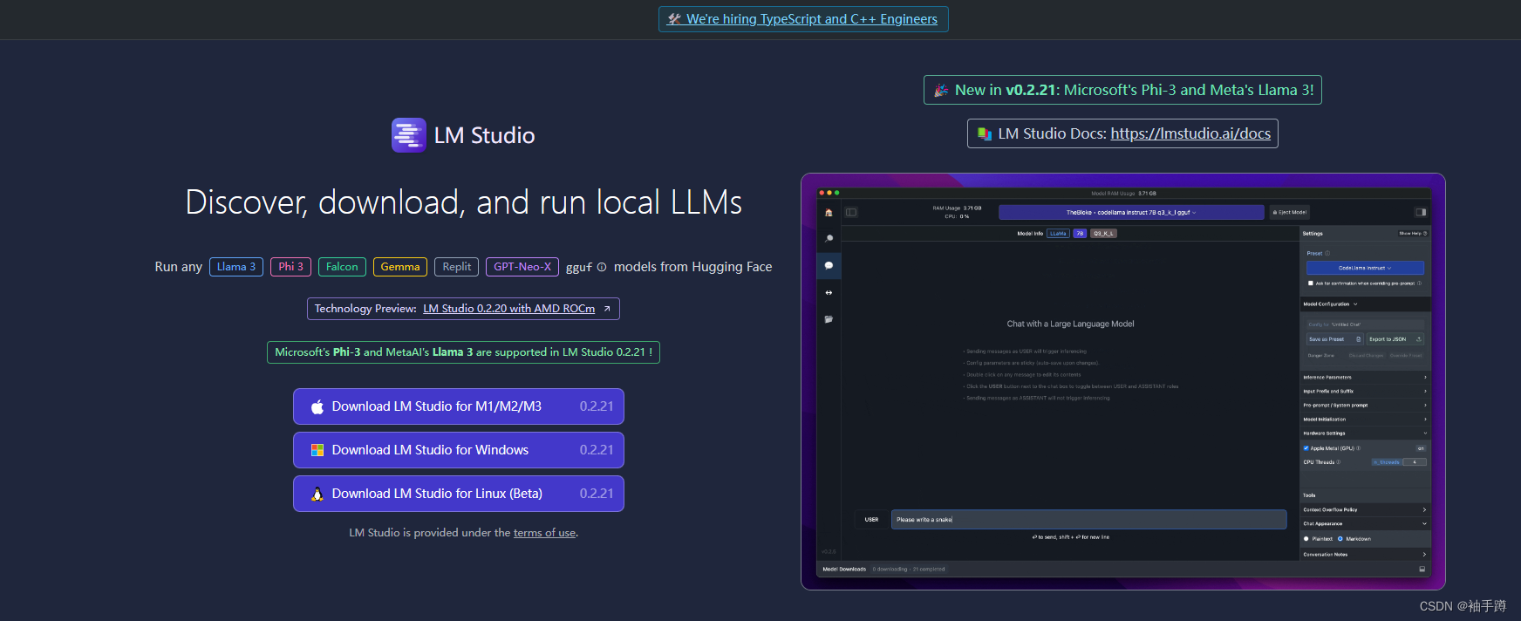Download LM Studio for Windows
The image size is (1521, 621).
point(459,450)
